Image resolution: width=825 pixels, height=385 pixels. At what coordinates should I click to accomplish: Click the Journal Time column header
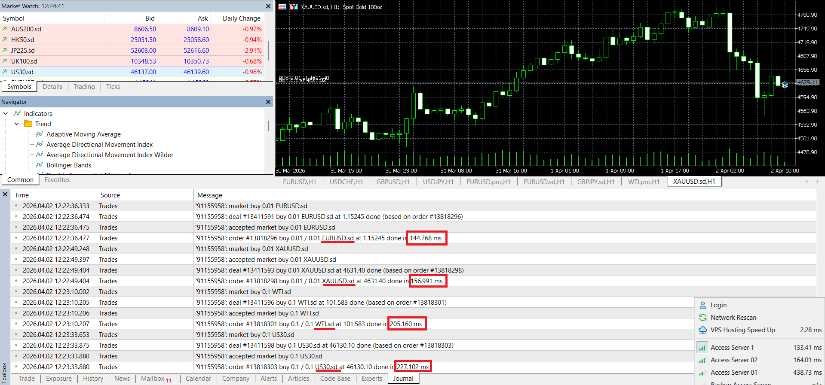(54, 195)
